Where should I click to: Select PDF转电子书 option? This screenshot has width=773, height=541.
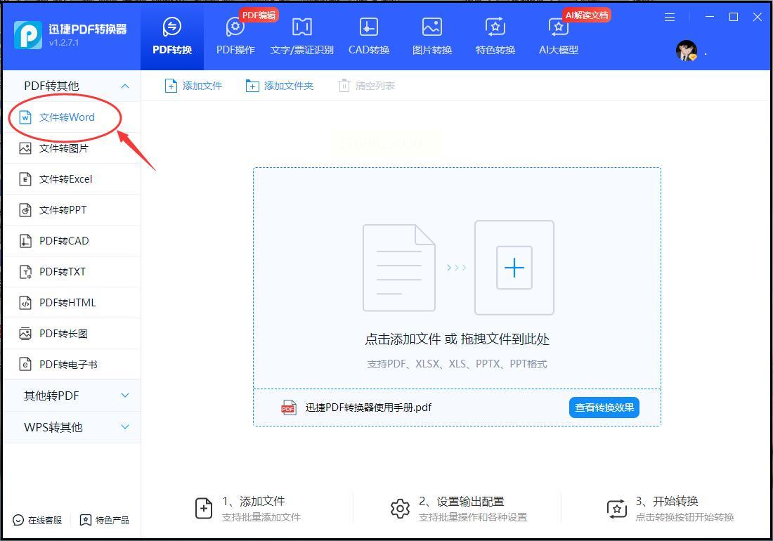(x=72, y=364)
